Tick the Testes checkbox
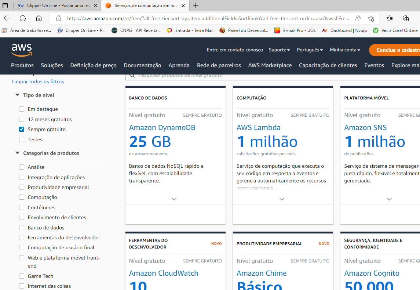The image size is (420, 290). (x=22, y=139)
